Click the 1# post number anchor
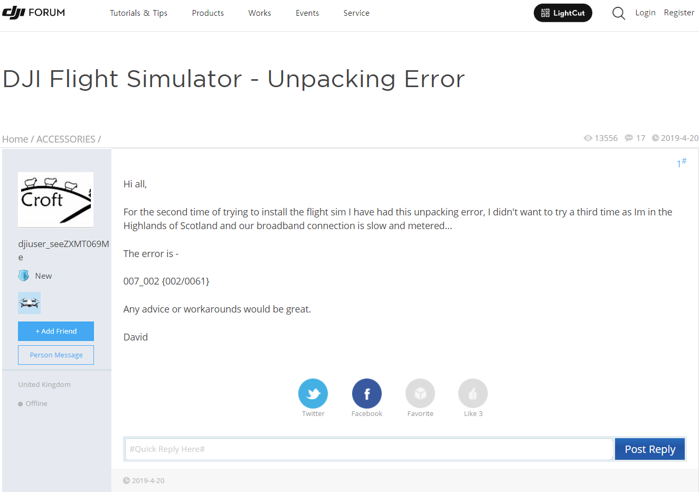Image resolution: width=699 pixels, height=492 pixels. point(682,163)
